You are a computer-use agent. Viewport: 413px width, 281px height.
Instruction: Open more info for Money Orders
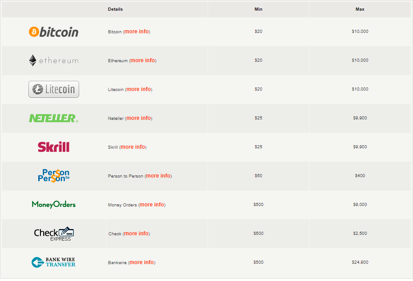pyautogui.click(x=152, y=205)
